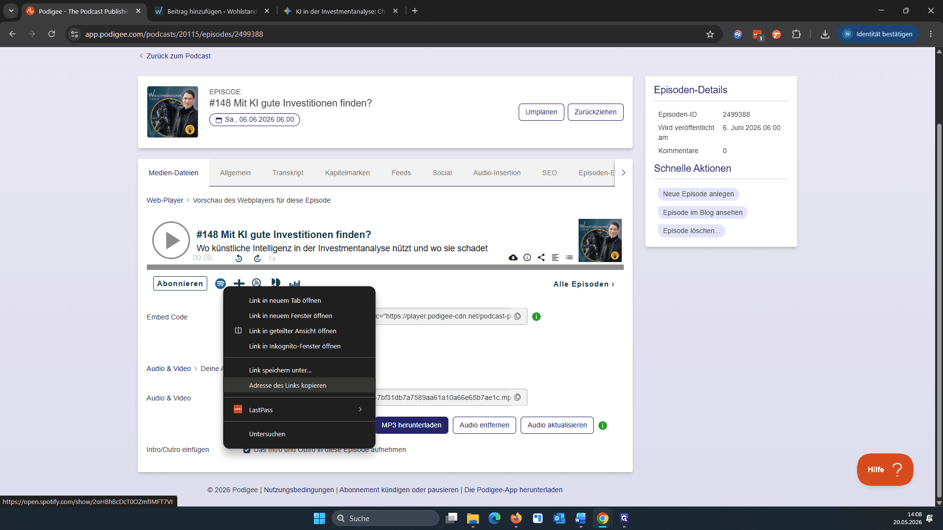943x530 pixels.
Task: Click the Deezer subscribe icon
Action: click(x=295, y=284)
